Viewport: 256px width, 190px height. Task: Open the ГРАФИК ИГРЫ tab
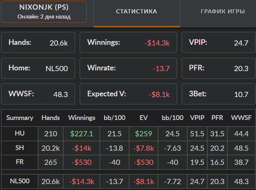[x=223, y=11]
